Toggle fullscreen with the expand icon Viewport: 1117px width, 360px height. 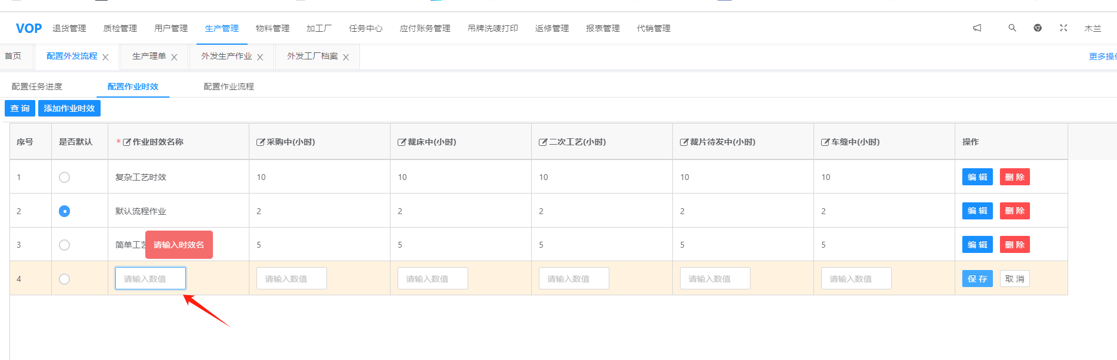tap(1063, 28)
